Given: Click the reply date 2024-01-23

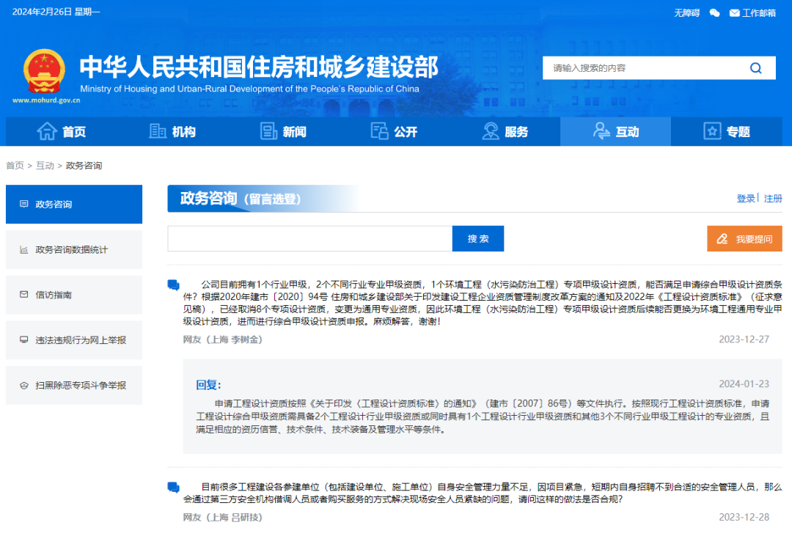Looking at the screenshot, I should pyautogui.click(x=744, y=384).
